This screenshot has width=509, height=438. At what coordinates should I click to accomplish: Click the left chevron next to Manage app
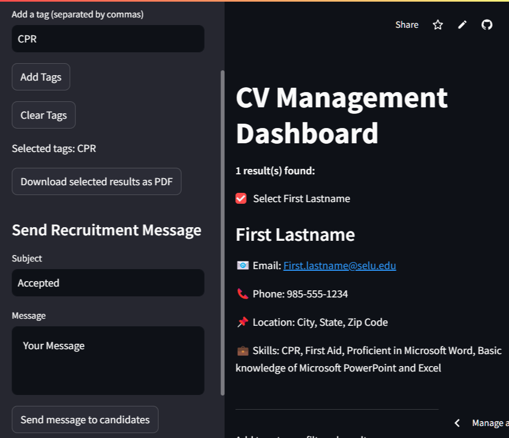(x=457, y=423)
